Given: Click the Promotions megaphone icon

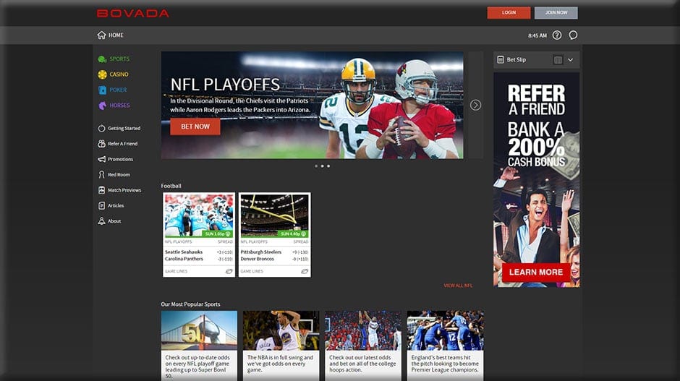Looking at the screenshot, I should click(101, 159).
